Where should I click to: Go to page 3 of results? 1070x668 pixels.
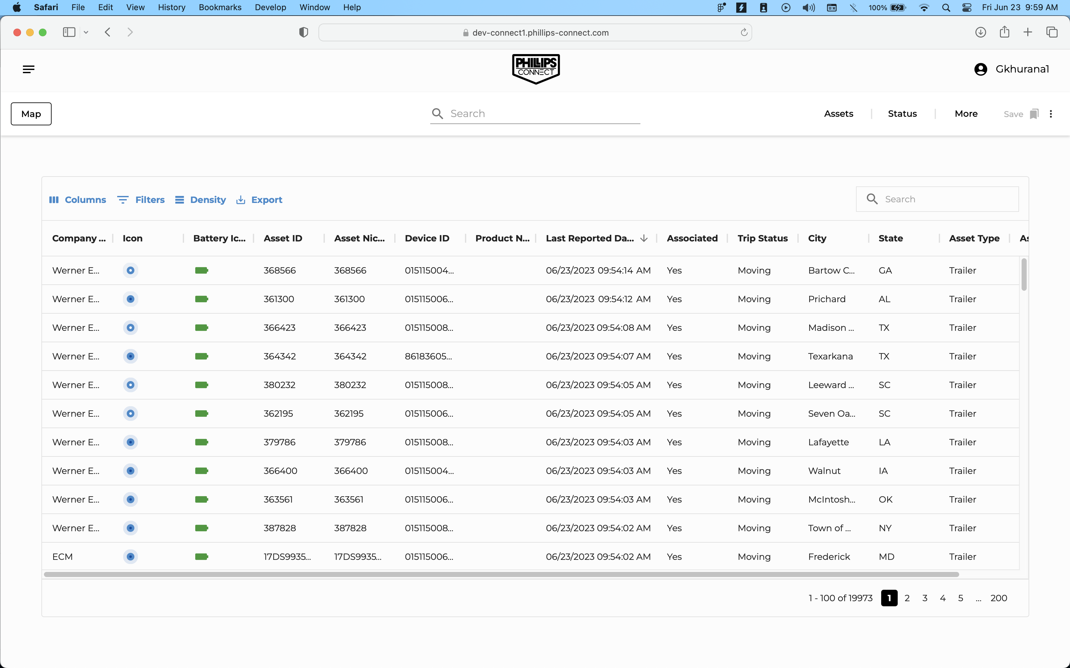pos(925,598)
